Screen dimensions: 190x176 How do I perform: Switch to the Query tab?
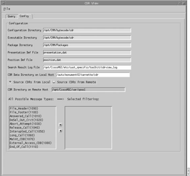pos(11,16)
